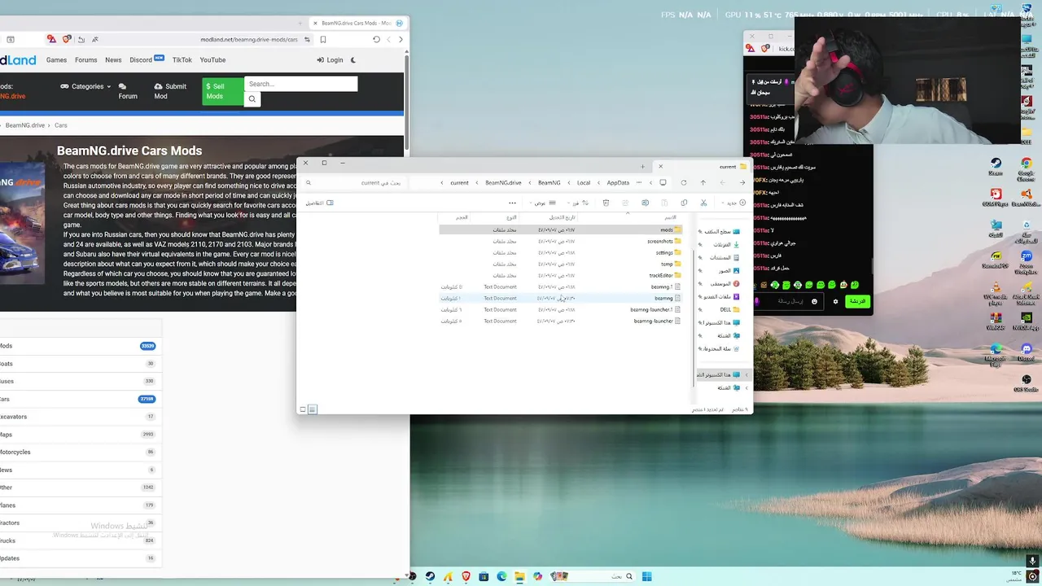
Task: Click Local in the breadcrumb path
Action: pos(584,182)
